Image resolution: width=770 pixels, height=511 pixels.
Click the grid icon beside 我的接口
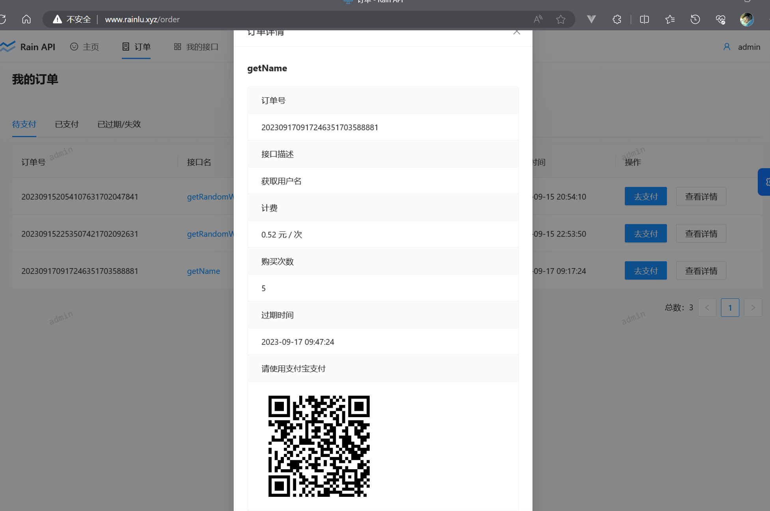177,47
